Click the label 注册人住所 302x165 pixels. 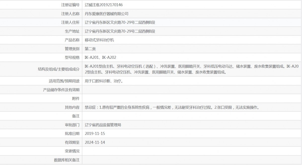pyautogui.click(x=70, y=23)
